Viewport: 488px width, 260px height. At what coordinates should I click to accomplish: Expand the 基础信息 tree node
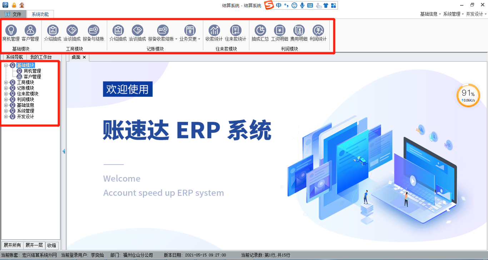click(x=6, y=105)
